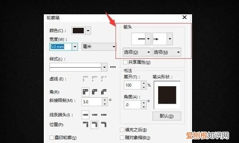The height and width of the screenshot is (143, 239).
Task: Click the start arrowhead preview line
Action: pos(138,39)
